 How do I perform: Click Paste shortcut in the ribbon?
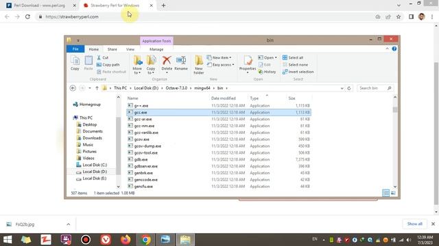tap(111, 72)
